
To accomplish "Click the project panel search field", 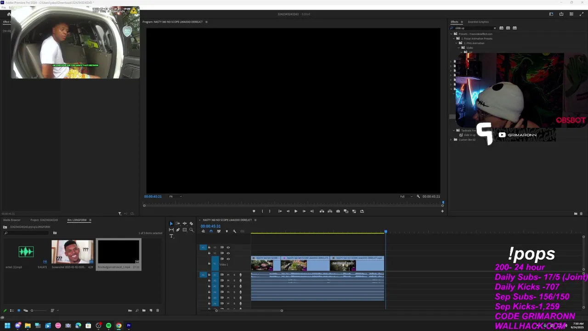I will (26, 233).
